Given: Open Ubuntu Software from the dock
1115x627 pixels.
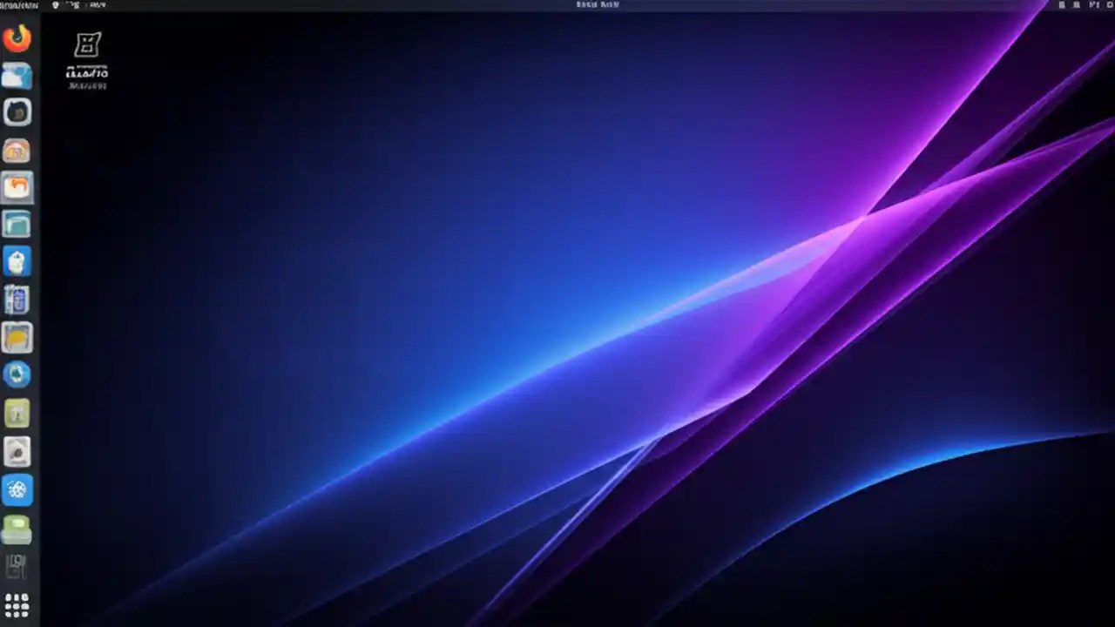Looking at the screenshot, I should [17, 260].
